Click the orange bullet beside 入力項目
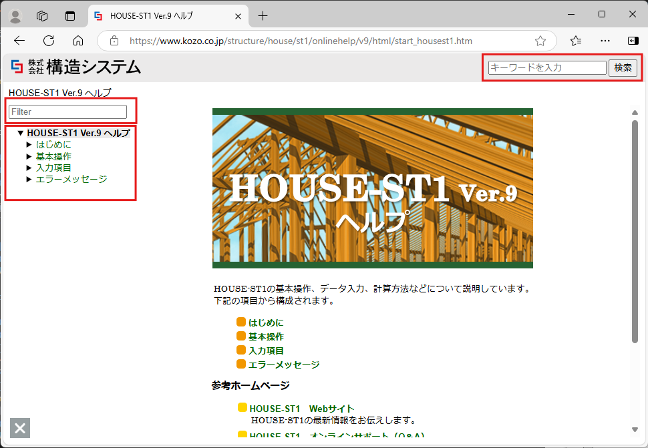This screenshot has width=648, height=448. 241,350
